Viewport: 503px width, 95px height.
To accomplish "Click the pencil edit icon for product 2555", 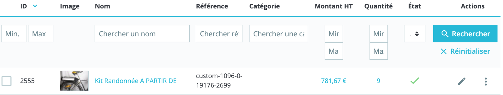I will point(462,81).
